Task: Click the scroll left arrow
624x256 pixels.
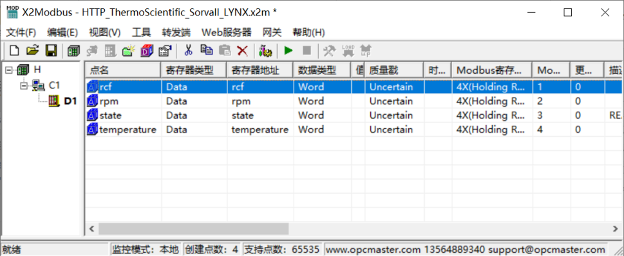Action: (91, 228)
